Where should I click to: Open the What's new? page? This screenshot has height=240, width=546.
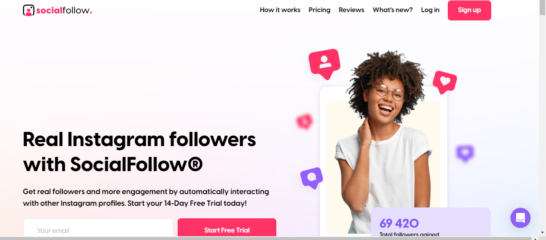click(x=393, y=10)
